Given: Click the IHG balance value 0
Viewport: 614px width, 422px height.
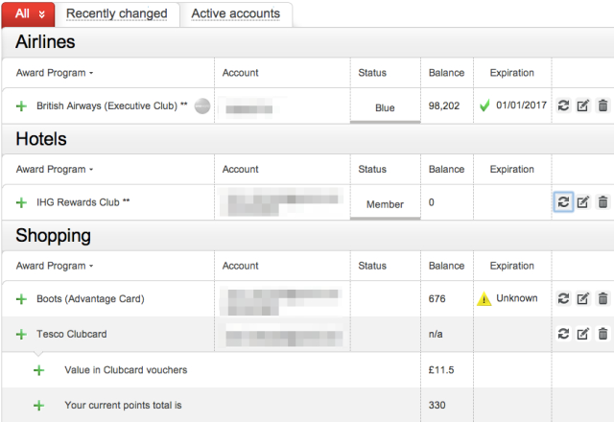Looking at the screenshot, I should point(431,202).
